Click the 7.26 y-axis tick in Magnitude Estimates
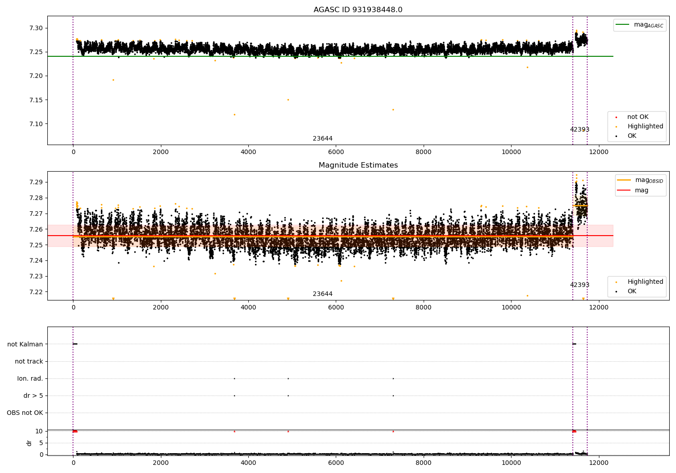676x473 pixels. pos(36,229)
